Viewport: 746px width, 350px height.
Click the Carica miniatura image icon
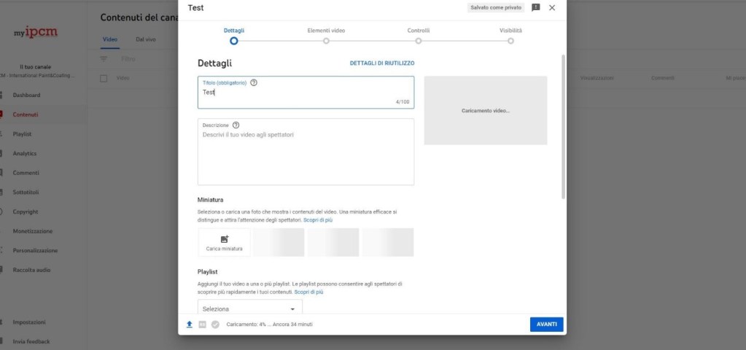[224, 238]
